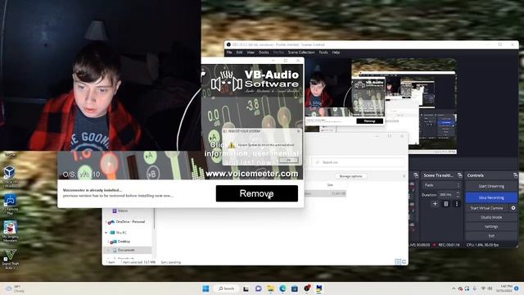Screen dimensions: 524x295
Task: Click Storage options in File Explorer
Action: [350, 176]
